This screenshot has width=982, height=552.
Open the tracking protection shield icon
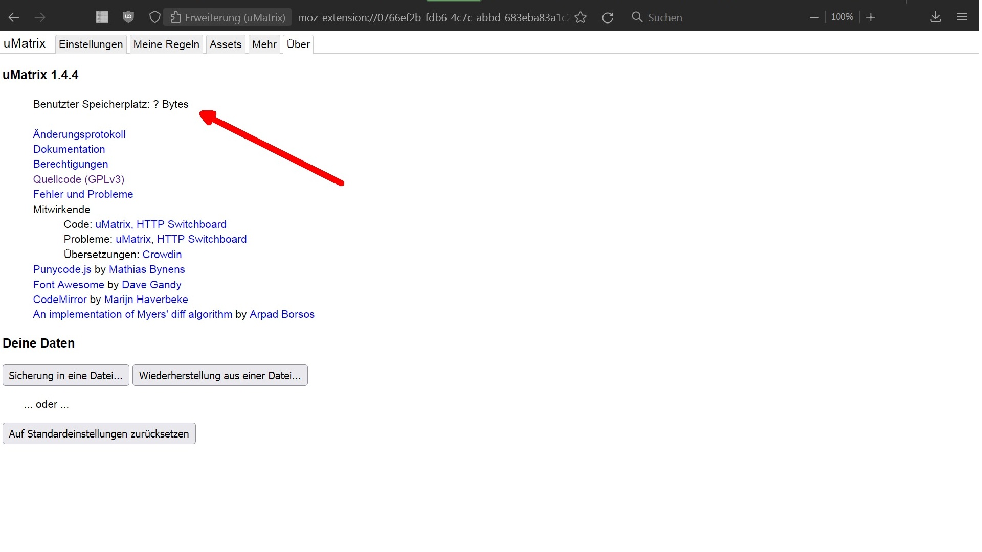[154, 17]
